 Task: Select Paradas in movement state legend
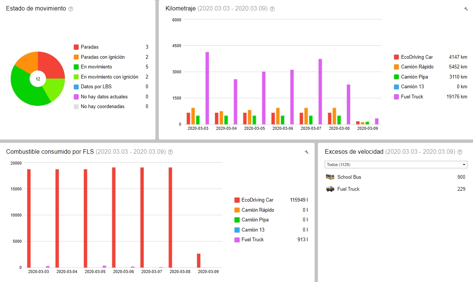pyautogui.click(x=90, y=47)
